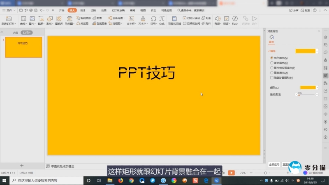Enable the 隐藏背景图形 checkbox
329x185 pixels.
pos(272,78)
